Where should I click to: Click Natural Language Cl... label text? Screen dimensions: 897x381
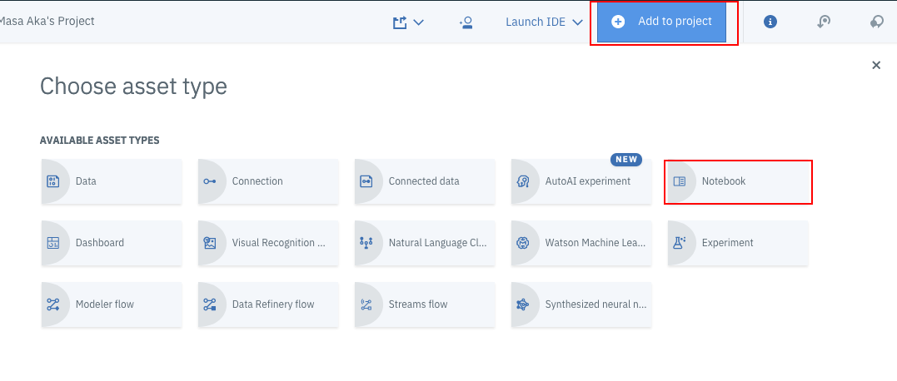pyautogui.click(x=437, y=243)
